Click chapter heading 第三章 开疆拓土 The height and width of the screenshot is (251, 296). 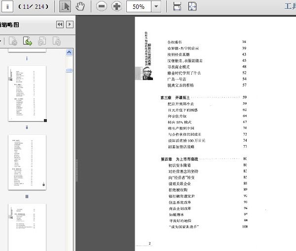[x=175, y=97]
